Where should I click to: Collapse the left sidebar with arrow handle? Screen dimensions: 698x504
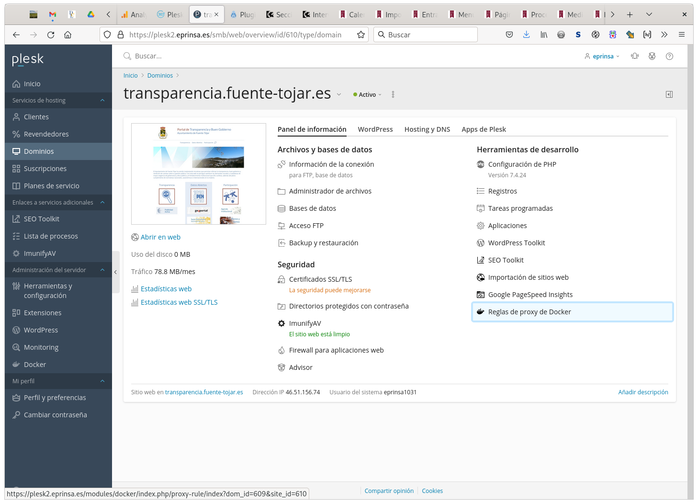tap(115, 272)
